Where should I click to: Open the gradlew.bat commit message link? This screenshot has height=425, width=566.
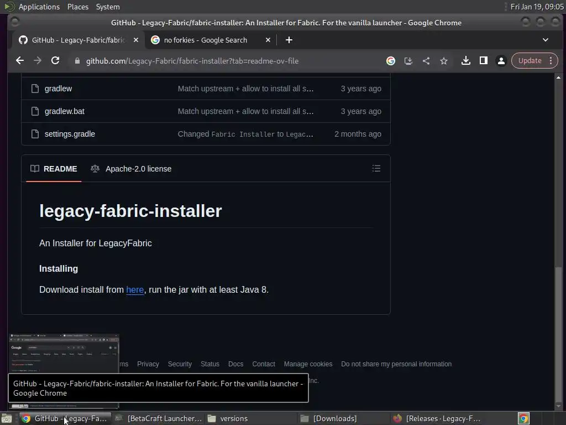pyautogui.click(x=245, y=111)
